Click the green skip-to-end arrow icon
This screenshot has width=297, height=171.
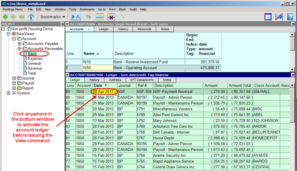click(21, 17)
